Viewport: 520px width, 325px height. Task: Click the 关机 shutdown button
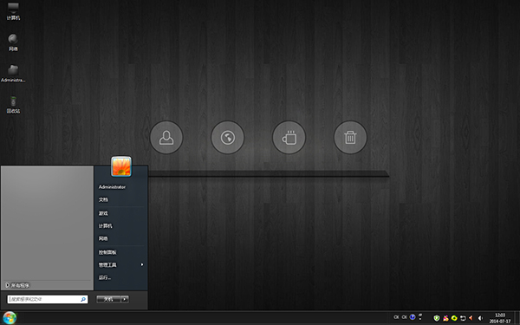click(x=108, y=300)
